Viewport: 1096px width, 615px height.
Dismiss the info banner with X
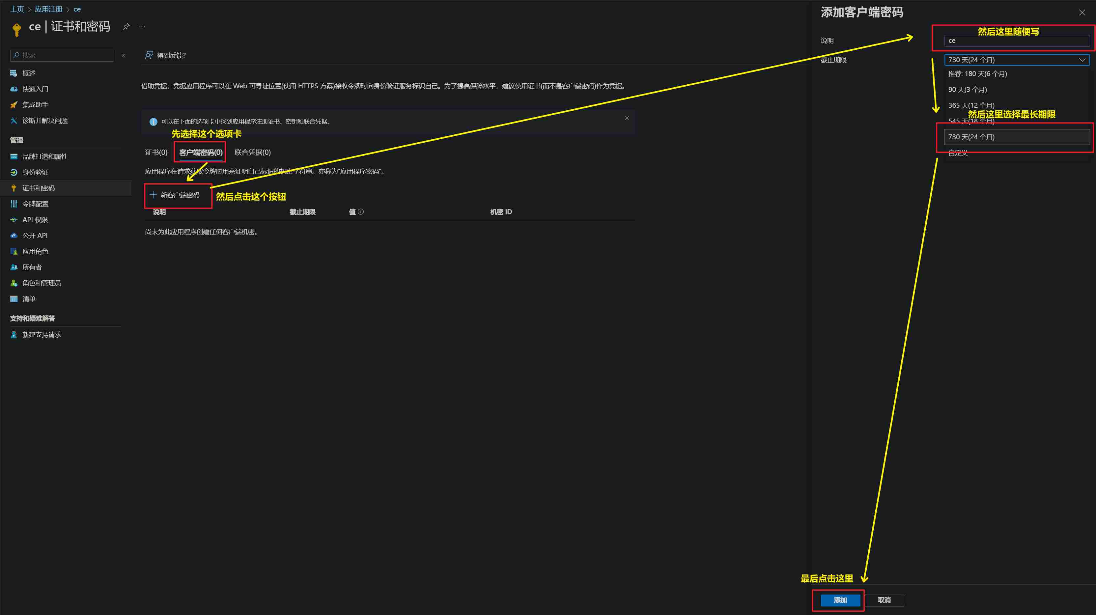coord(627,118)
